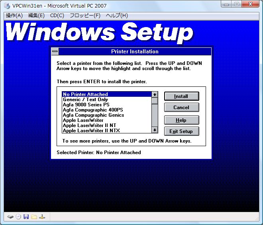Open the CD(C) menu
263x225 pixels.
pos(57,16)
